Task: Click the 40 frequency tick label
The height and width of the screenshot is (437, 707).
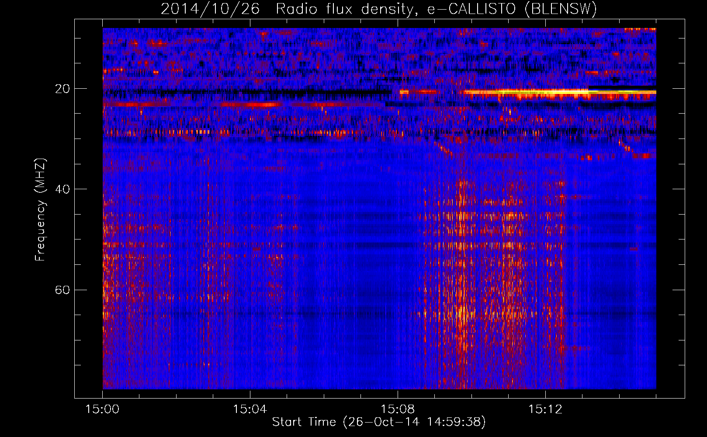Action: click(62, 189)
